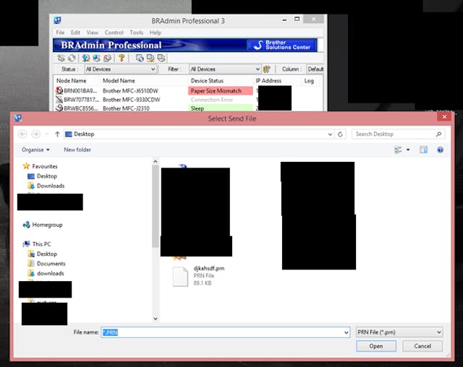Viewport: 463px width, 367px height.
Task: Select Documents under This PC
Action: [x=51, y=264]
